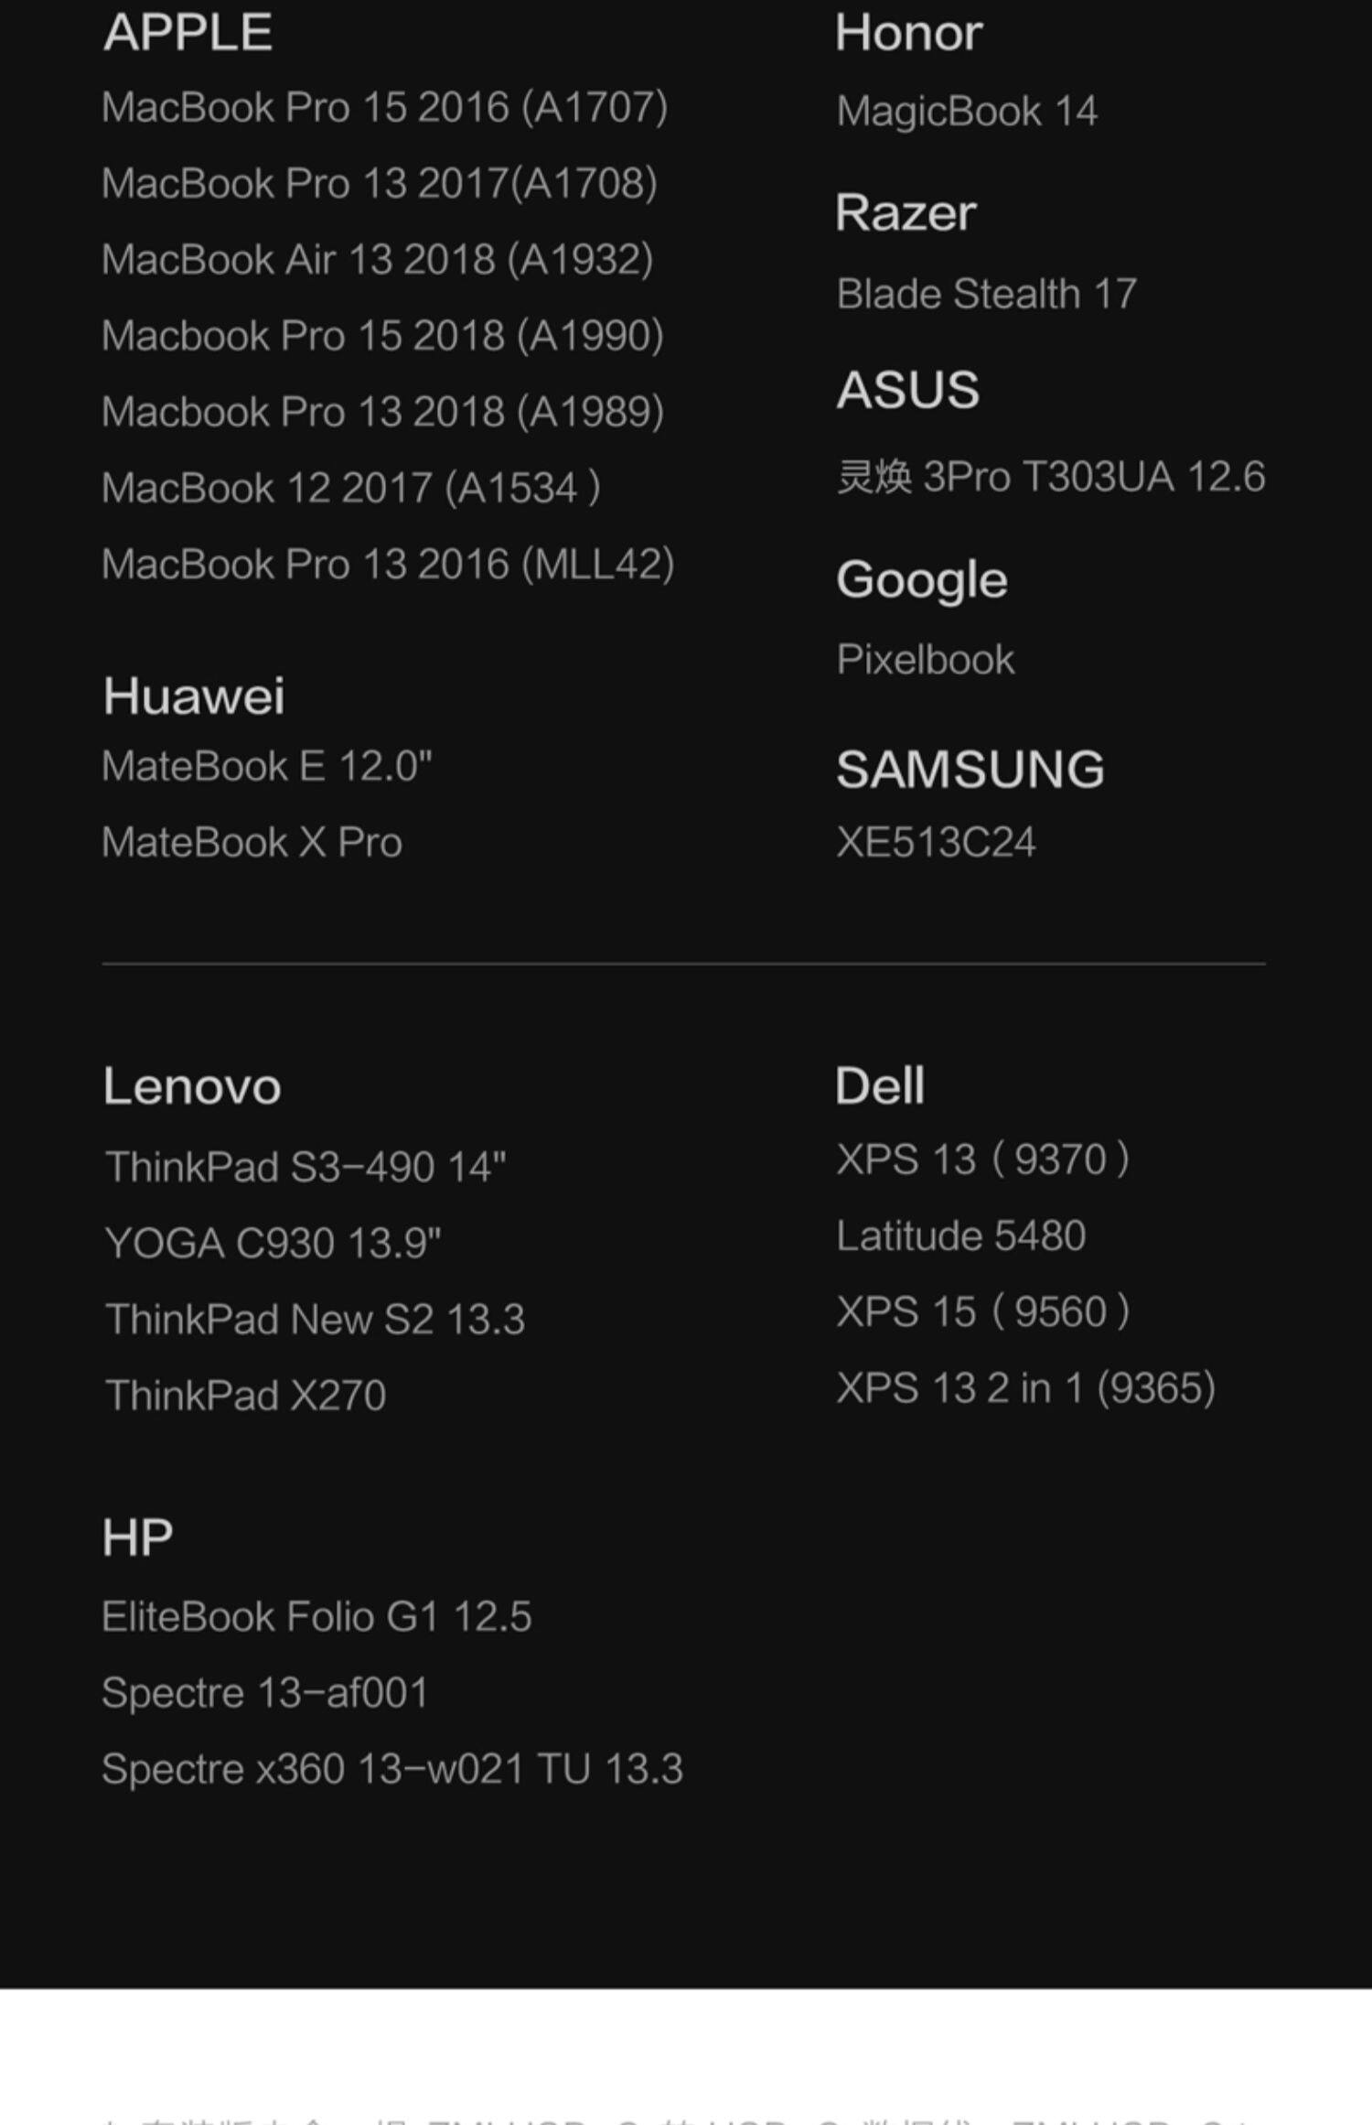Screen dimensions: 1372x2125
Task: Click the ThinkPad X270 text
Action: 245,1396
